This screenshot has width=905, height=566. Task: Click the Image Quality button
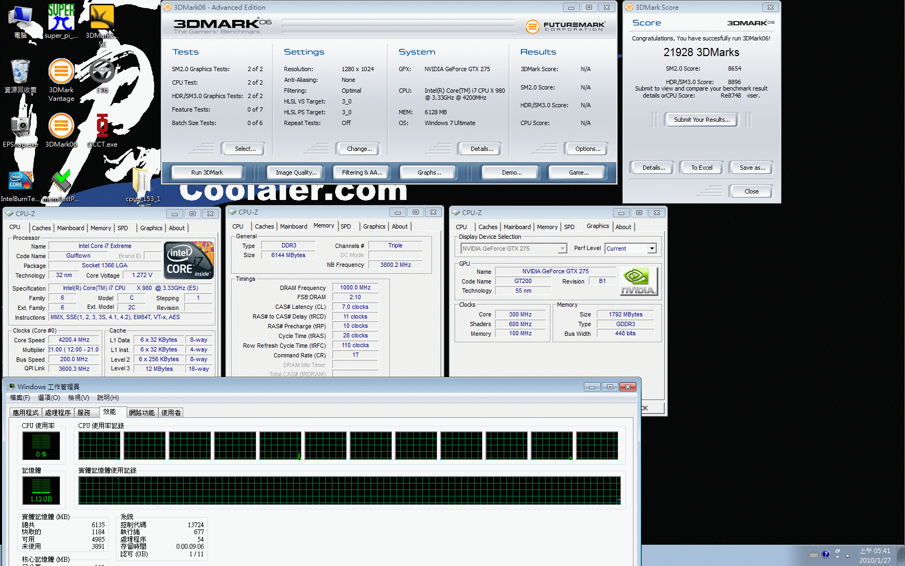(296, 172)
